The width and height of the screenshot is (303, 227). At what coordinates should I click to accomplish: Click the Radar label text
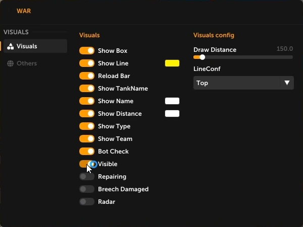(107, 202)
